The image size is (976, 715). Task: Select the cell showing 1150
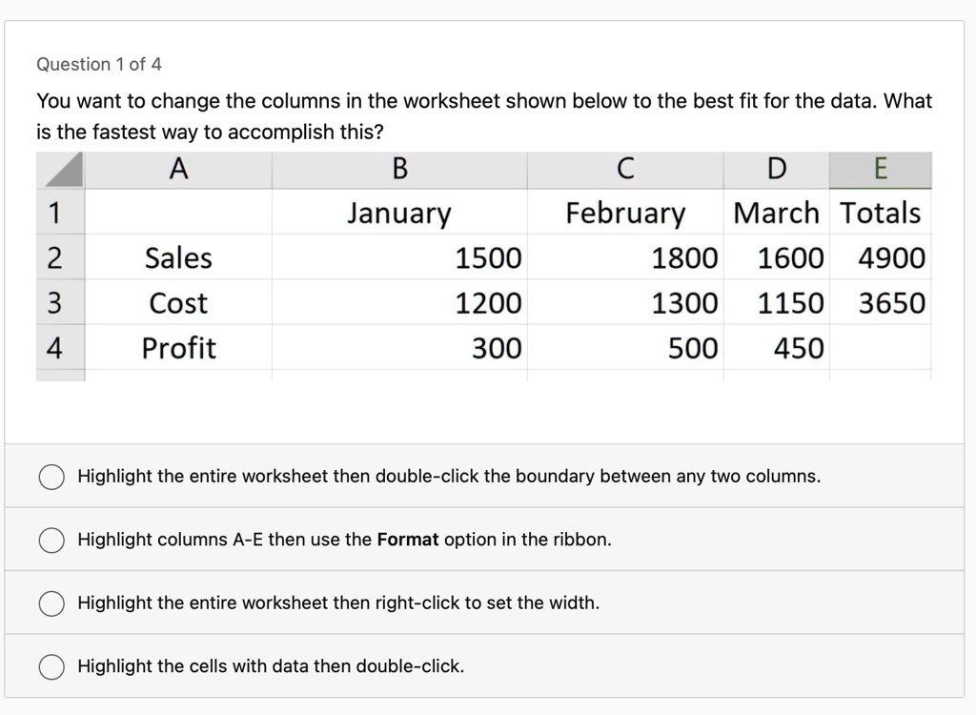click(776, 303)
